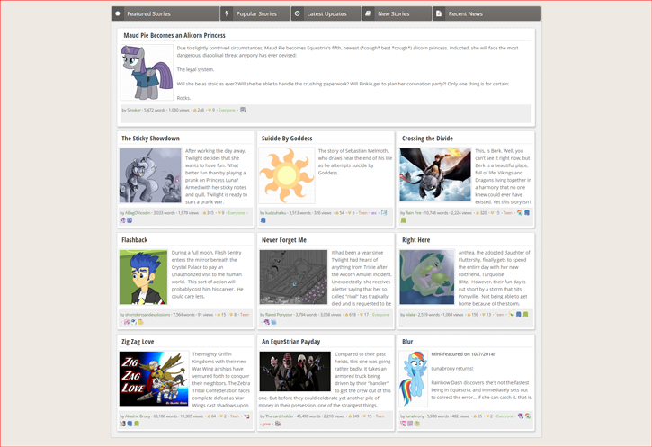652x447 pixels.
Task: Visit author Rain Fire's profile
Action: 414,213
